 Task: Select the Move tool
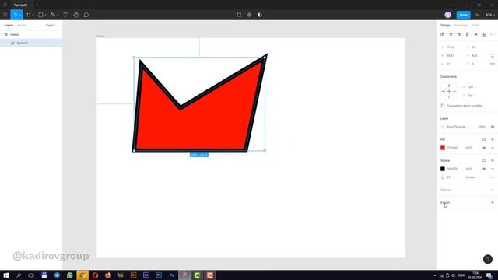(15, 15)
